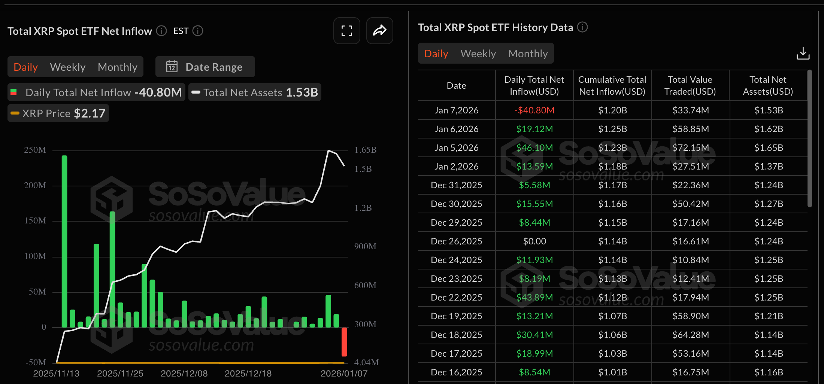The height and width of the screenshot is (384, 824).
Task: Switch chart to Weekly view
Action: pos(68,67)
